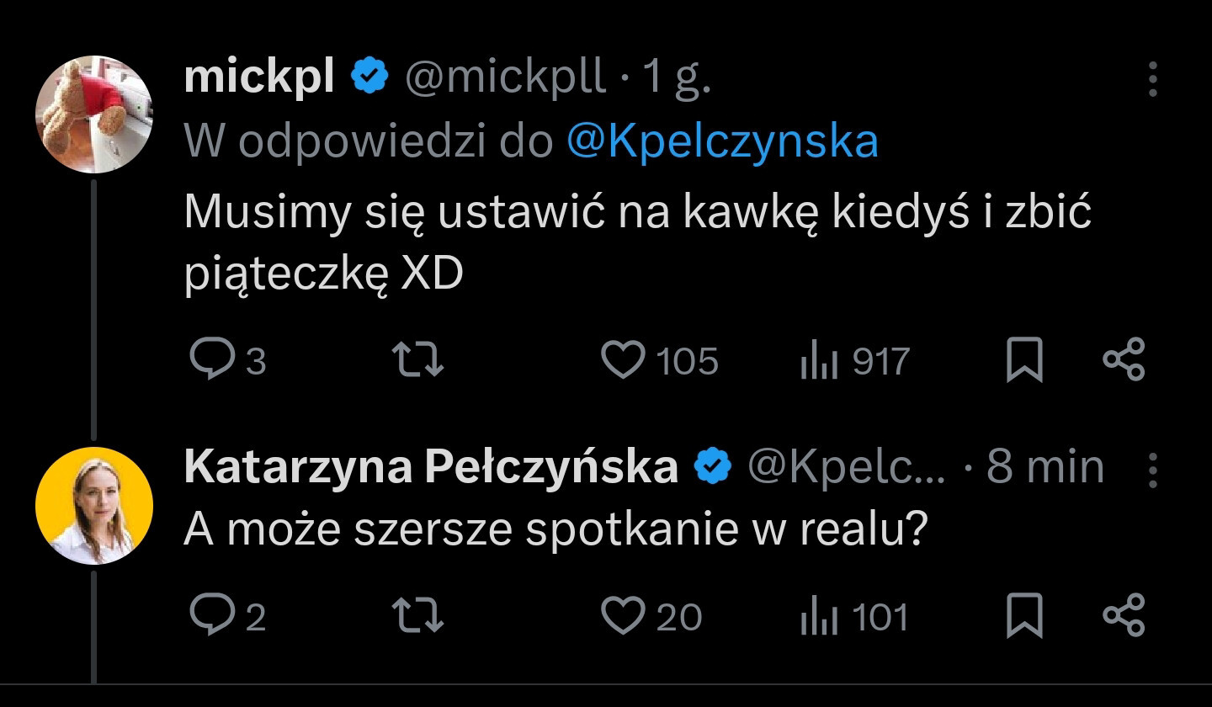Open Katarzyna Pełczyńska's profile via name
1212x707 pixels.
430,467
